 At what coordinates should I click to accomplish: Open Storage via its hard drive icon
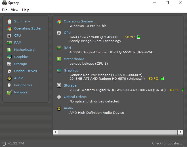pos(9,64)
